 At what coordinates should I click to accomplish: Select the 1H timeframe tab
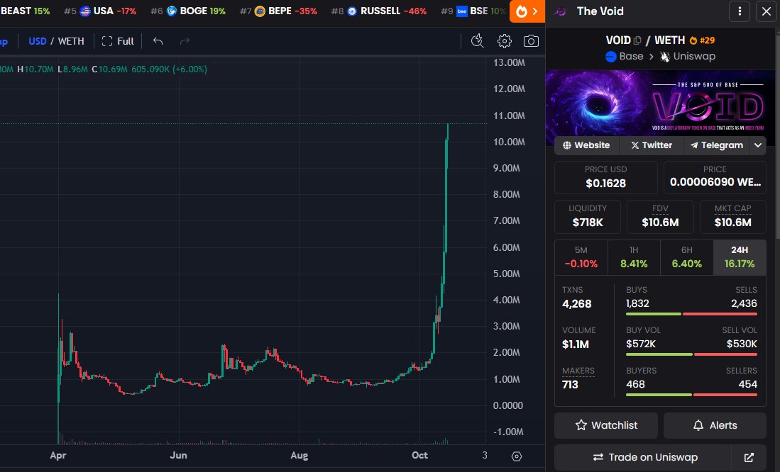click(x=634, y=257)
